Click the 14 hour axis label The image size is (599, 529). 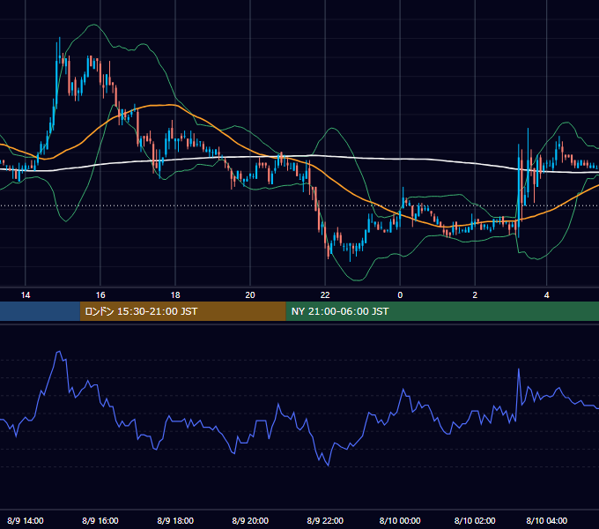pyautogui.click(x=26, y=295)
